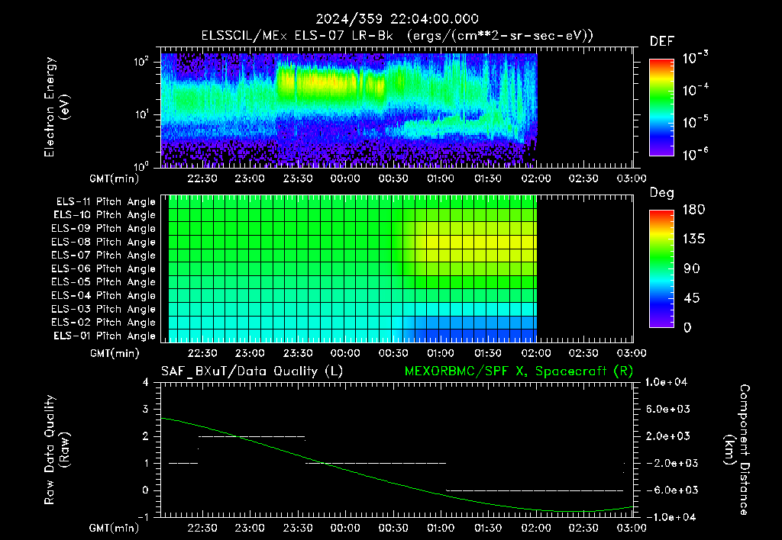Select the ELS-02 Pitch Angle row label
This screenshot has width=782, height=540.
pos(104,323)
